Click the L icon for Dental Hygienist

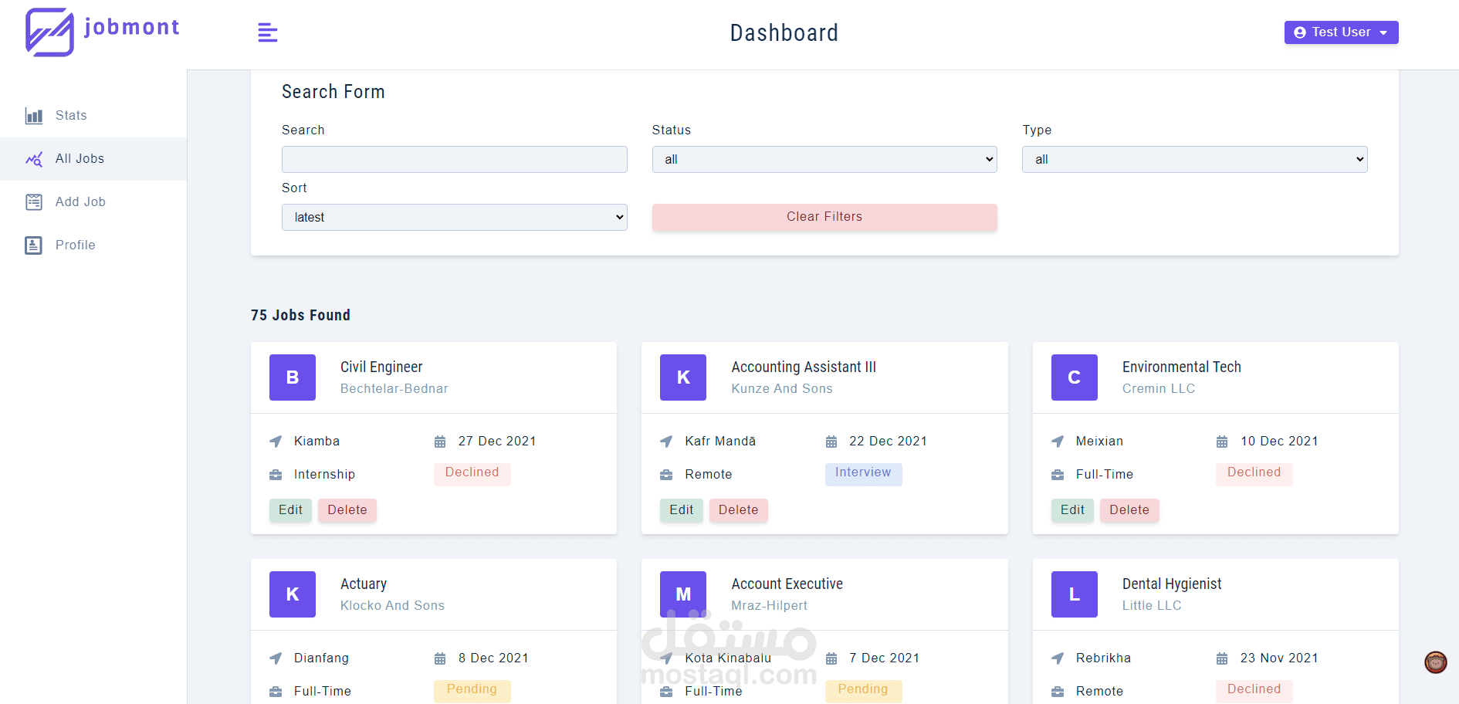1075,594
